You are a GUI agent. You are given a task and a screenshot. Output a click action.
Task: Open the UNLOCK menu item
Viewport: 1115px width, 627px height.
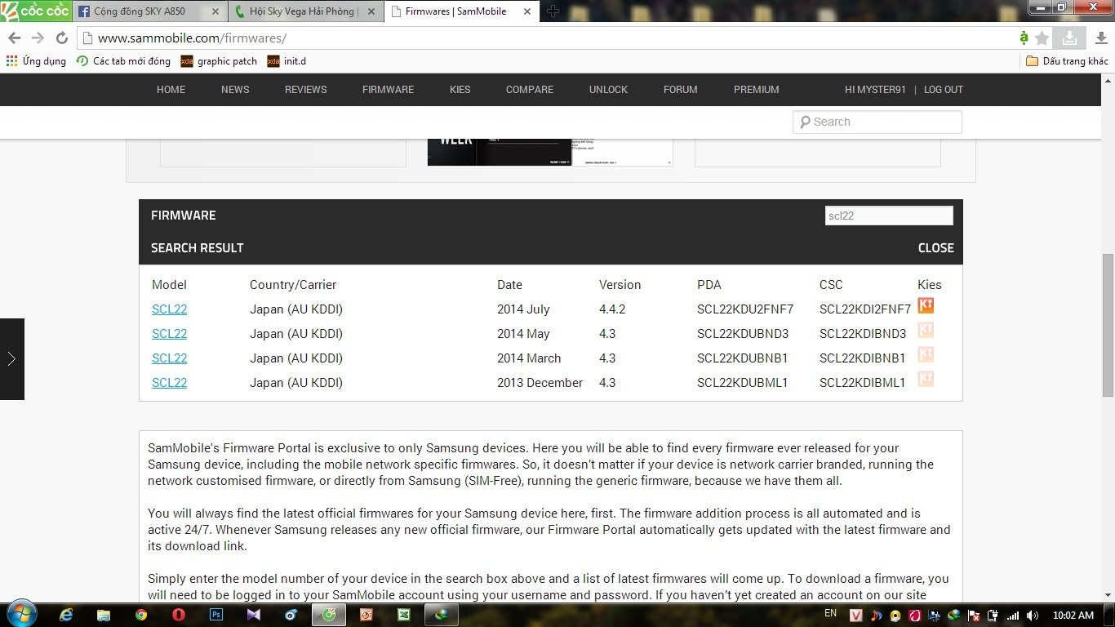click(608, 90)
